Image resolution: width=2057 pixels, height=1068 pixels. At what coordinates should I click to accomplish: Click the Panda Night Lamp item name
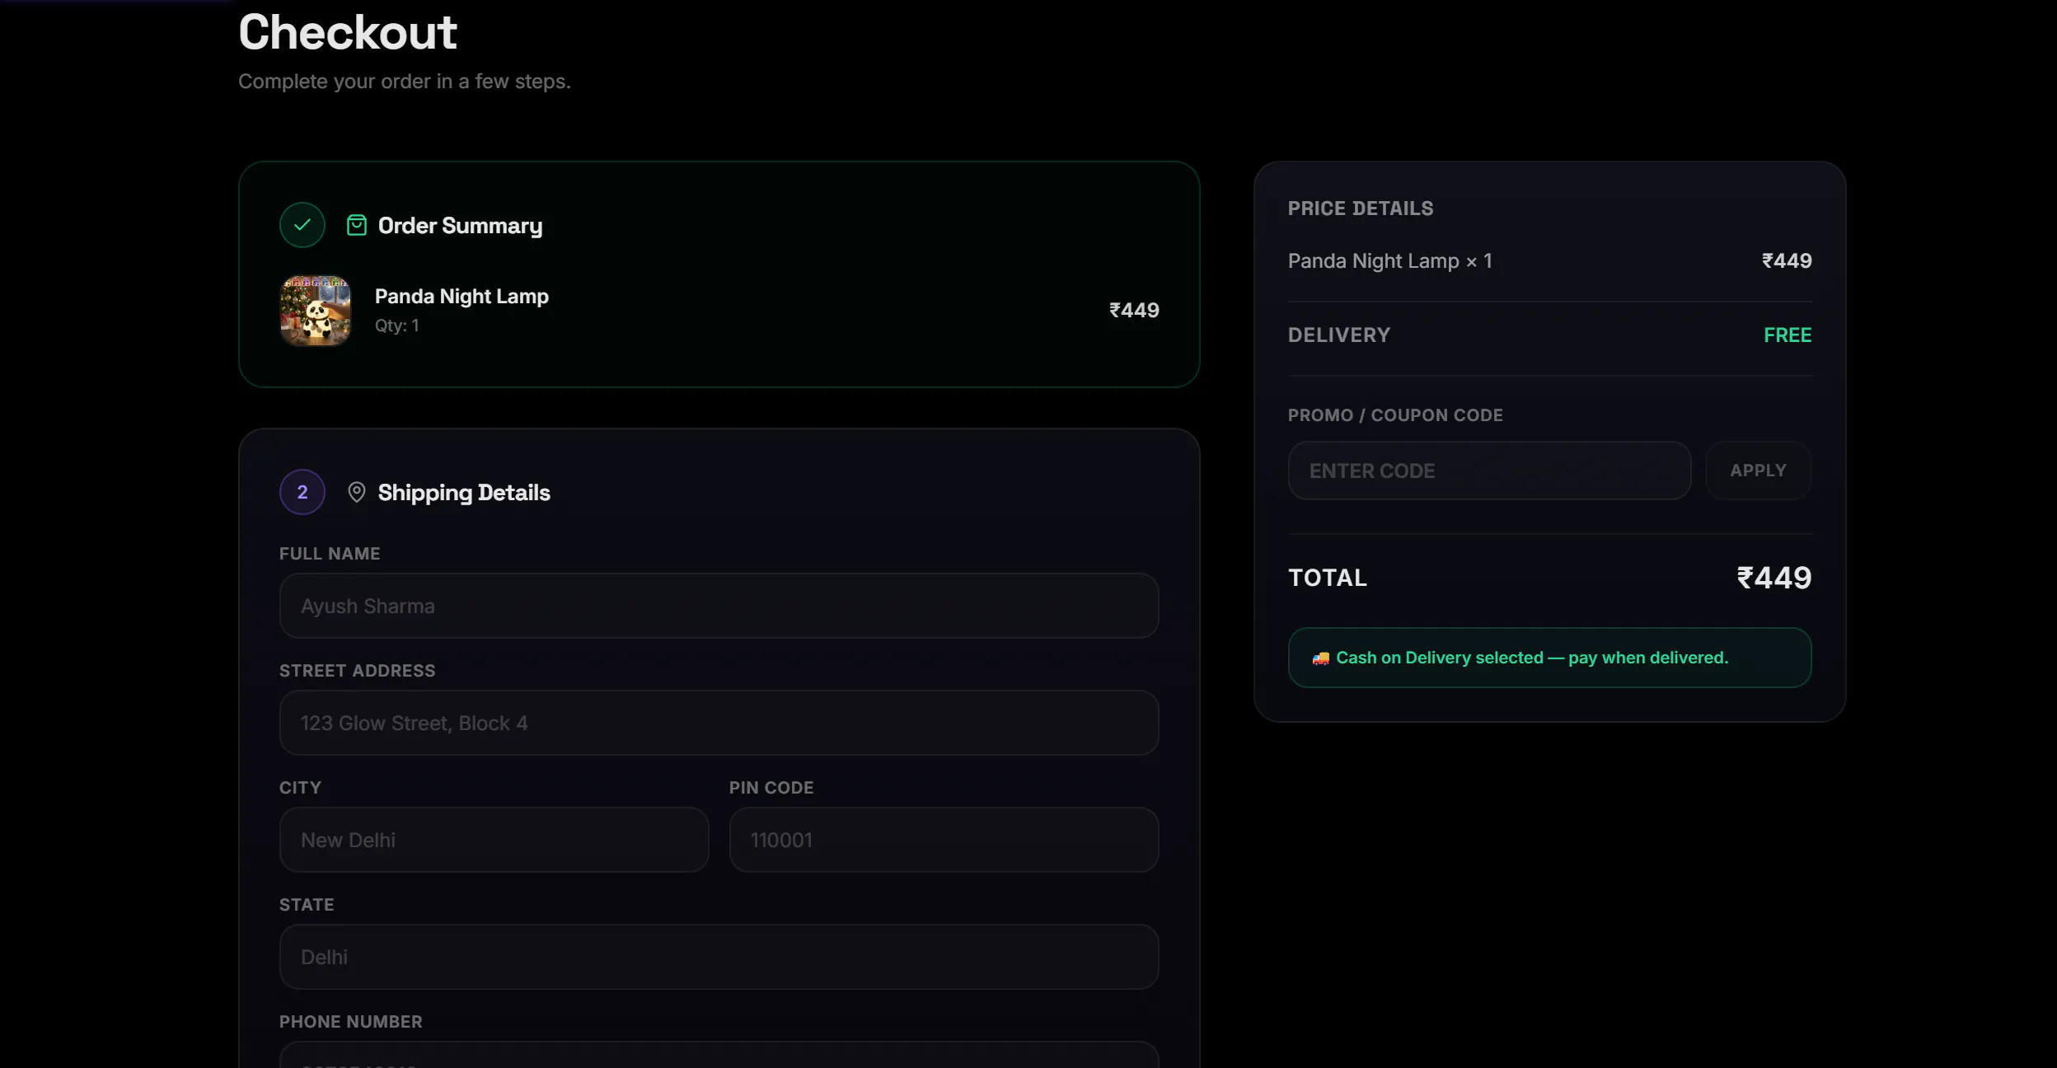point(462,296)
